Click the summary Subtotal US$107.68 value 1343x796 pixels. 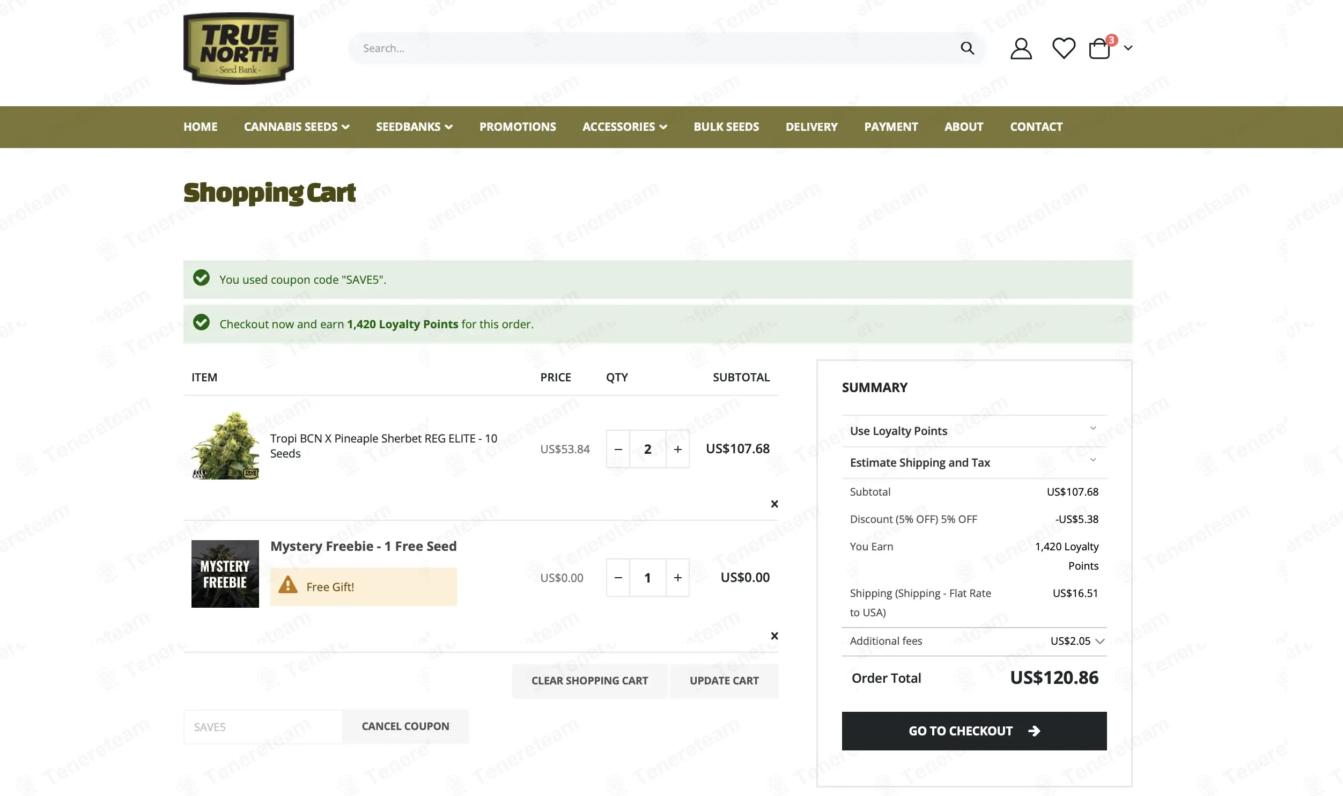[x=1072, y=492]
